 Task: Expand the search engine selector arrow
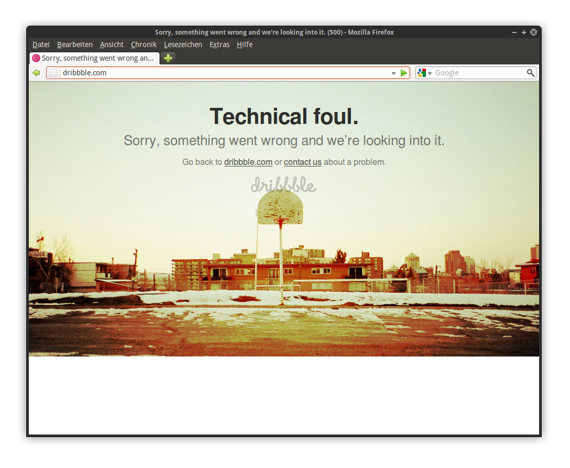430,73
